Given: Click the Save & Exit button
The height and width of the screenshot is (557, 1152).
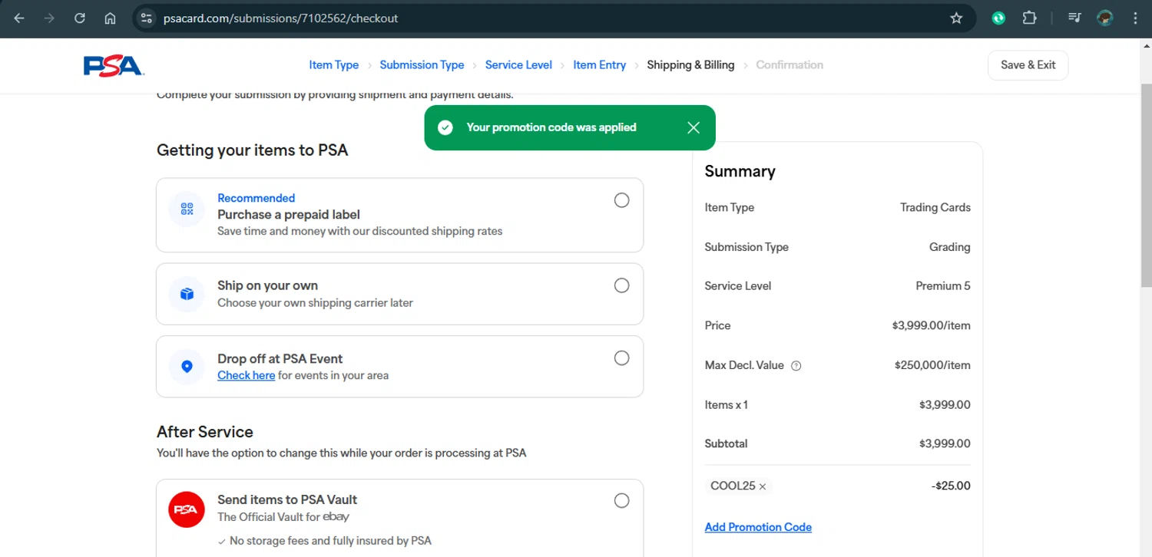Looking at the screenshot, I should (x=1028, y=65).
